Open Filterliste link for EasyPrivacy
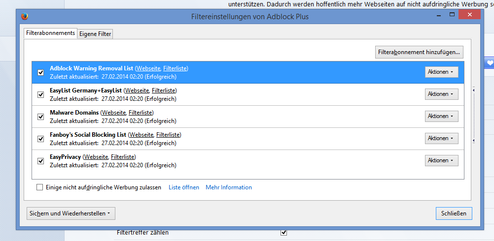494x241 pixels. click(x=123, y=156)
